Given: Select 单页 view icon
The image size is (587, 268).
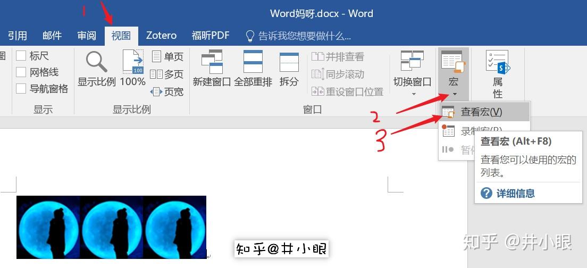Looking at the screenshot, I should [x=156, y=56].
